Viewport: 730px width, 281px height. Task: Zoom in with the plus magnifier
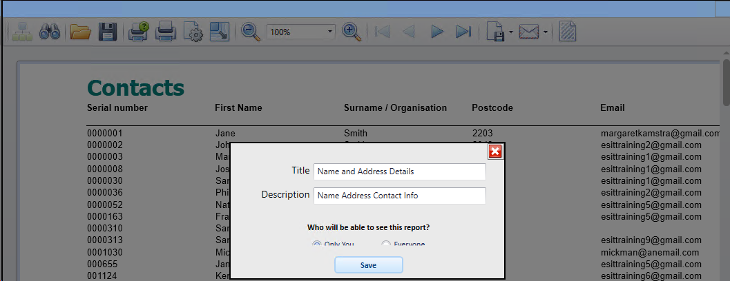[x=352, y=32]
